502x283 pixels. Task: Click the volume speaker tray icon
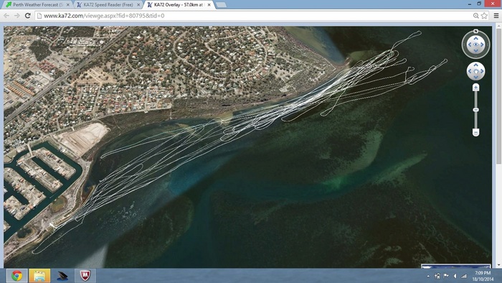tap(455, 276)
